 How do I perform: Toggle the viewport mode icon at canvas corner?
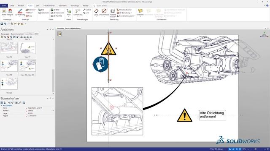click(59, 34)
